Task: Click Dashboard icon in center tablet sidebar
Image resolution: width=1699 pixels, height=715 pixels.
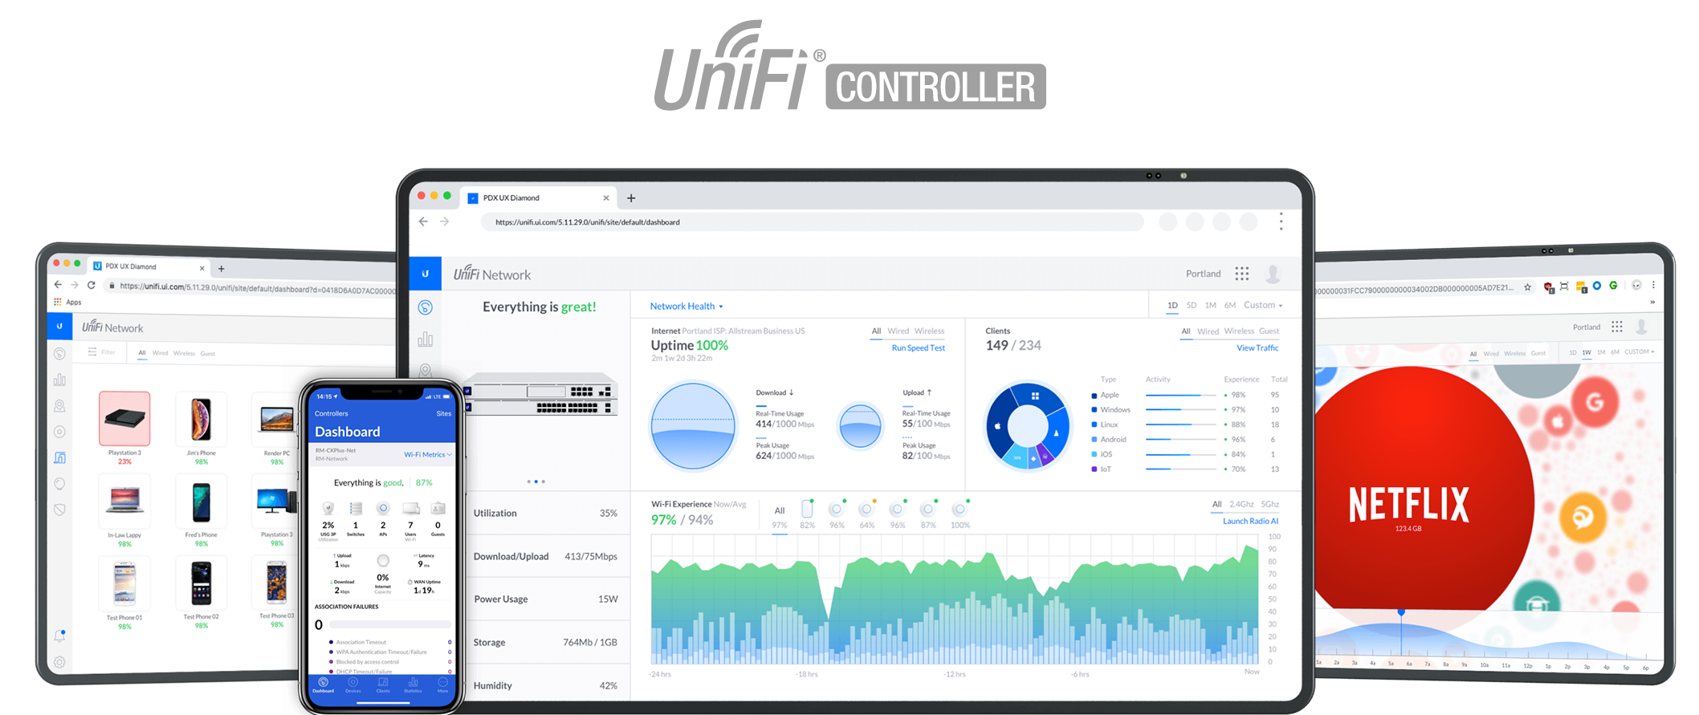Action: coord(426,307)
